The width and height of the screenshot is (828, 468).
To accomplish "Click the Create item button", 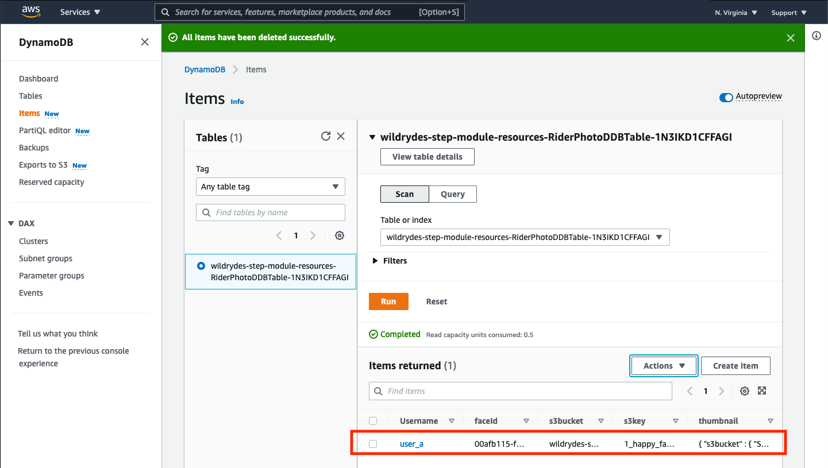I will 735,366.
